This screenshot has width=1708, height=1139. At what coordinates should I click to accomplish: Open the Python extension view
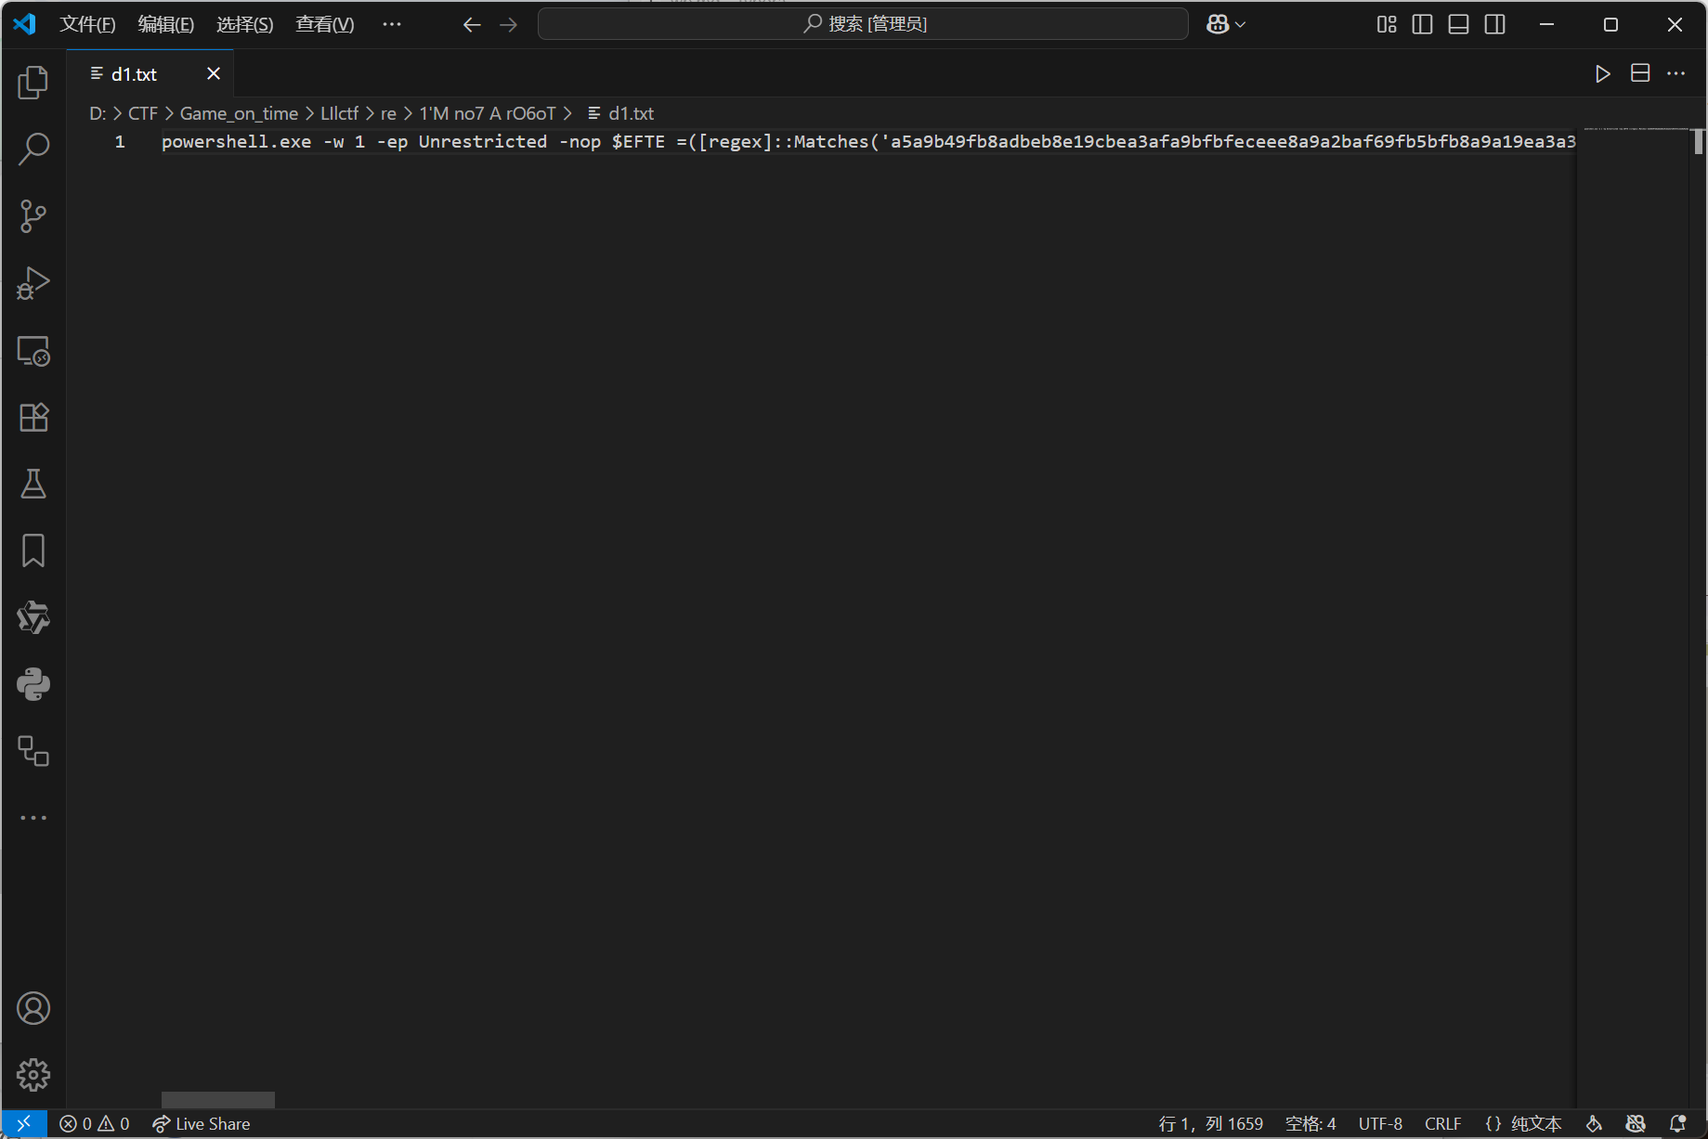(x=33, y=684)
